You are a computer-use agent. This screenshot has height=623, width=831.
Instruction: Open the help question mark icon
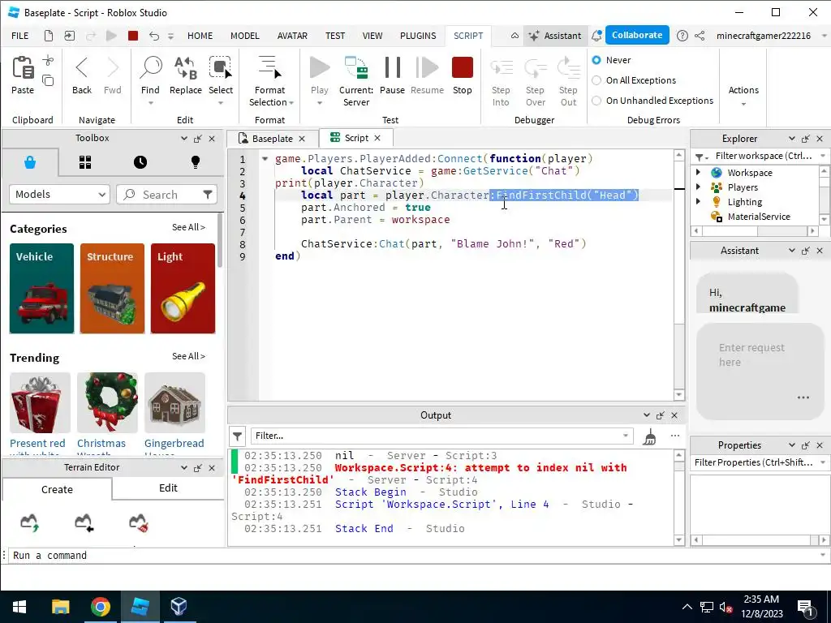pos(682,36)
